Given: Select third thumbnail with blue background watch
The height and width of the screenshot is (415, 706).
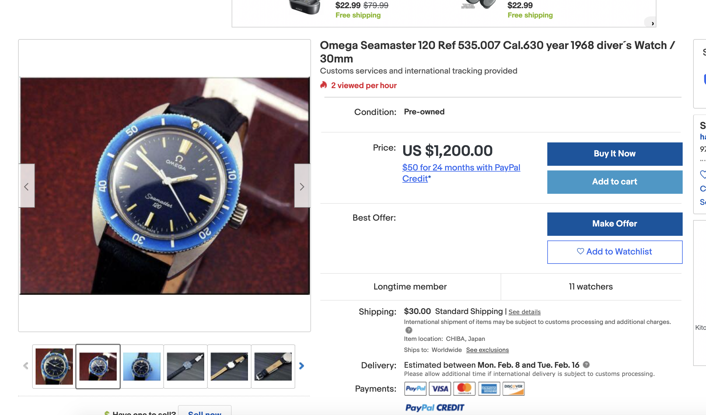Looking at the screenshot, I should click(x=142, y=366).
